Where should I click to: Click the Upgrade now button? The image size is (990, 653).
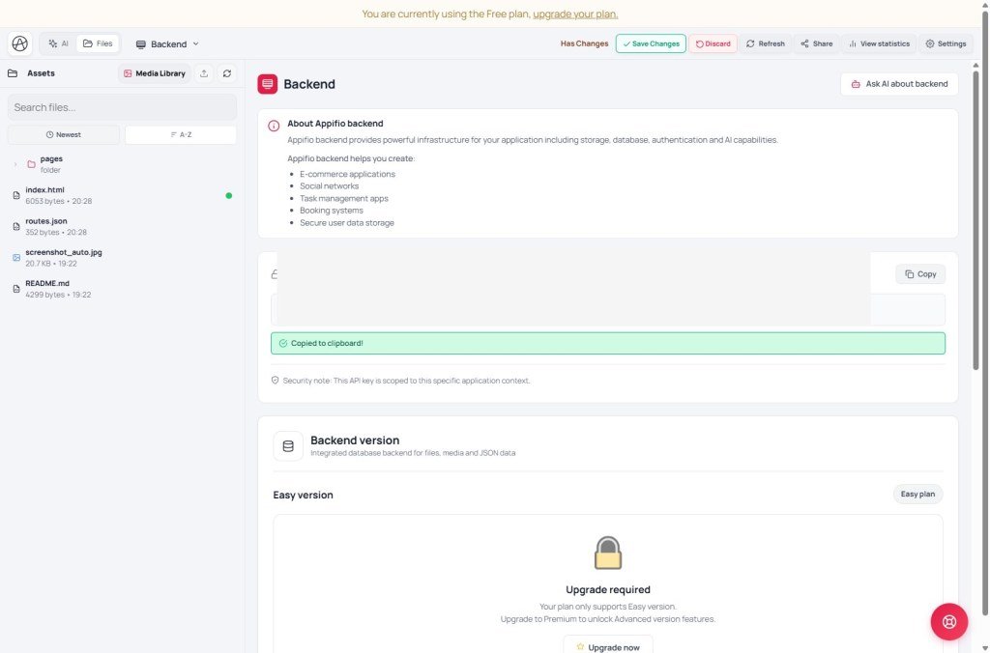(x=607, y=646)
